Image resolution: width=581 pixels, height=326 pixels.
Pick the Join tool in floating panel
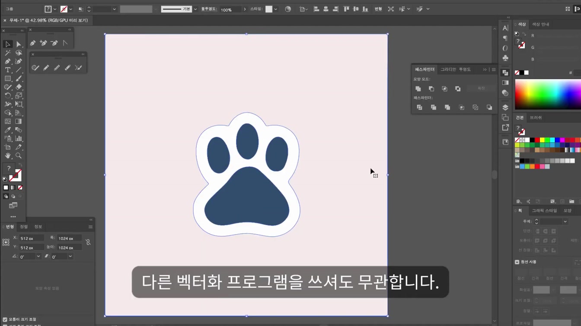78,67
